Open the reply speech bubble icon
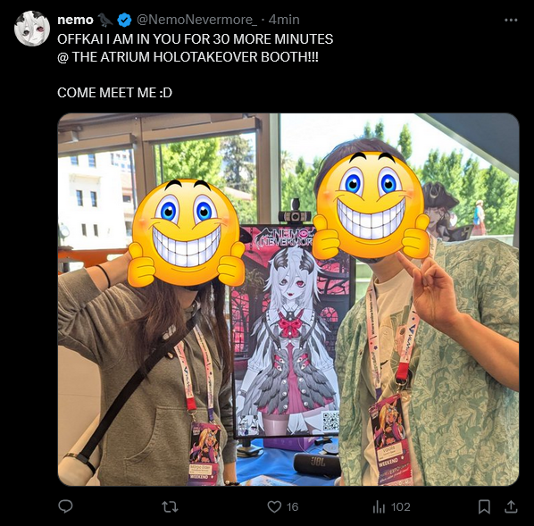The width and height of the screenshot is (534, 526). (x=65, y=506)
